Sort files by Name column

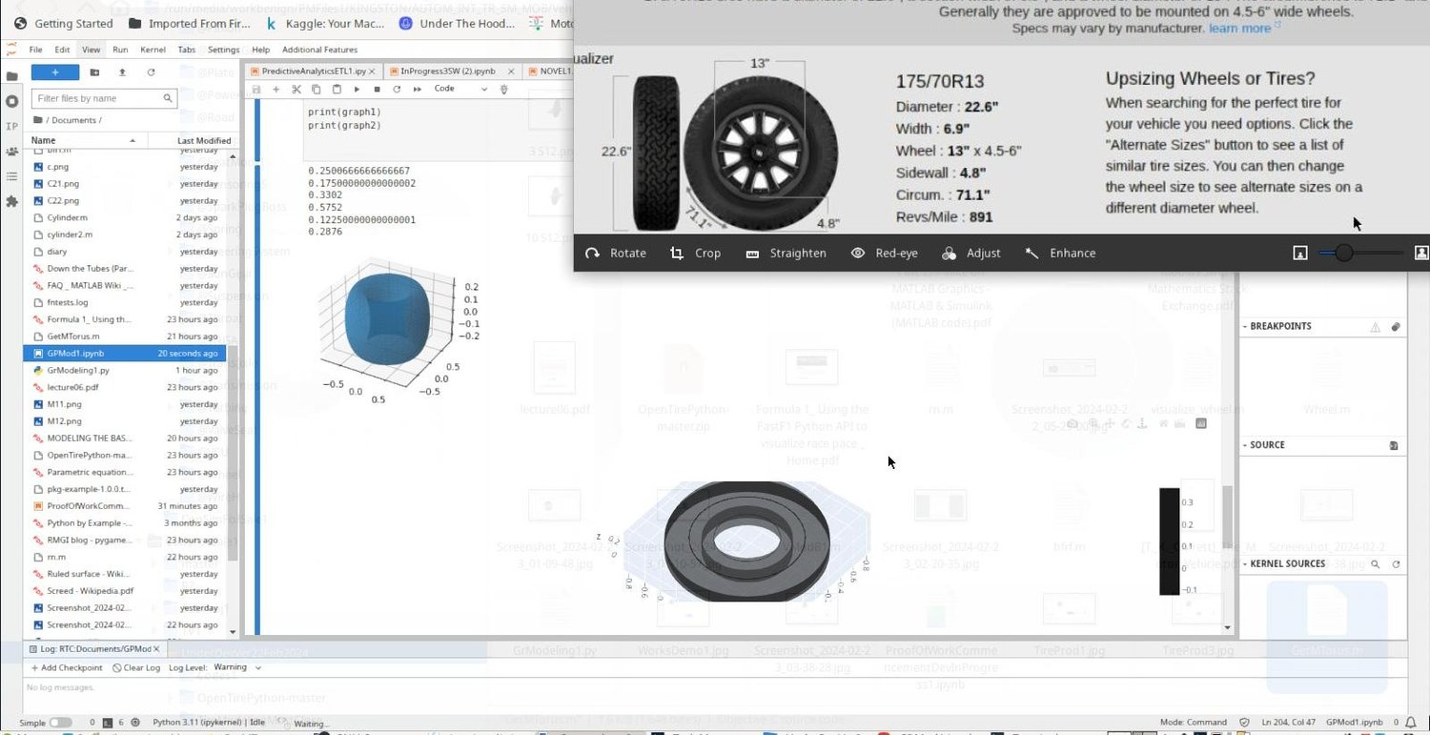coord(85,140)
